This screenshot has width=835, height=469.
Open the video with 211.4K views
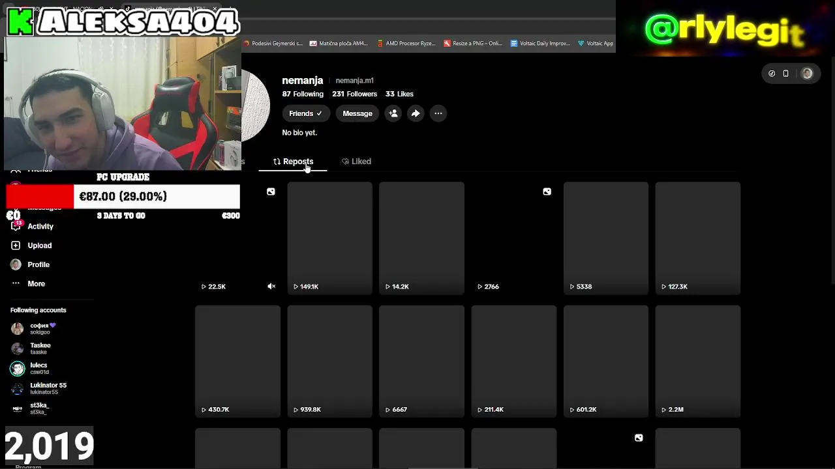(x=514, y=361)
